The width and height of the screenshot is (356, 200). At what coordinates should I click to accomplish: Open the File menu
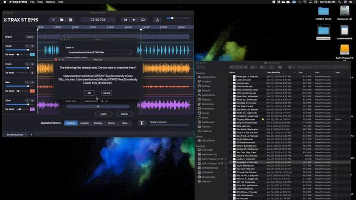point(32,2)
